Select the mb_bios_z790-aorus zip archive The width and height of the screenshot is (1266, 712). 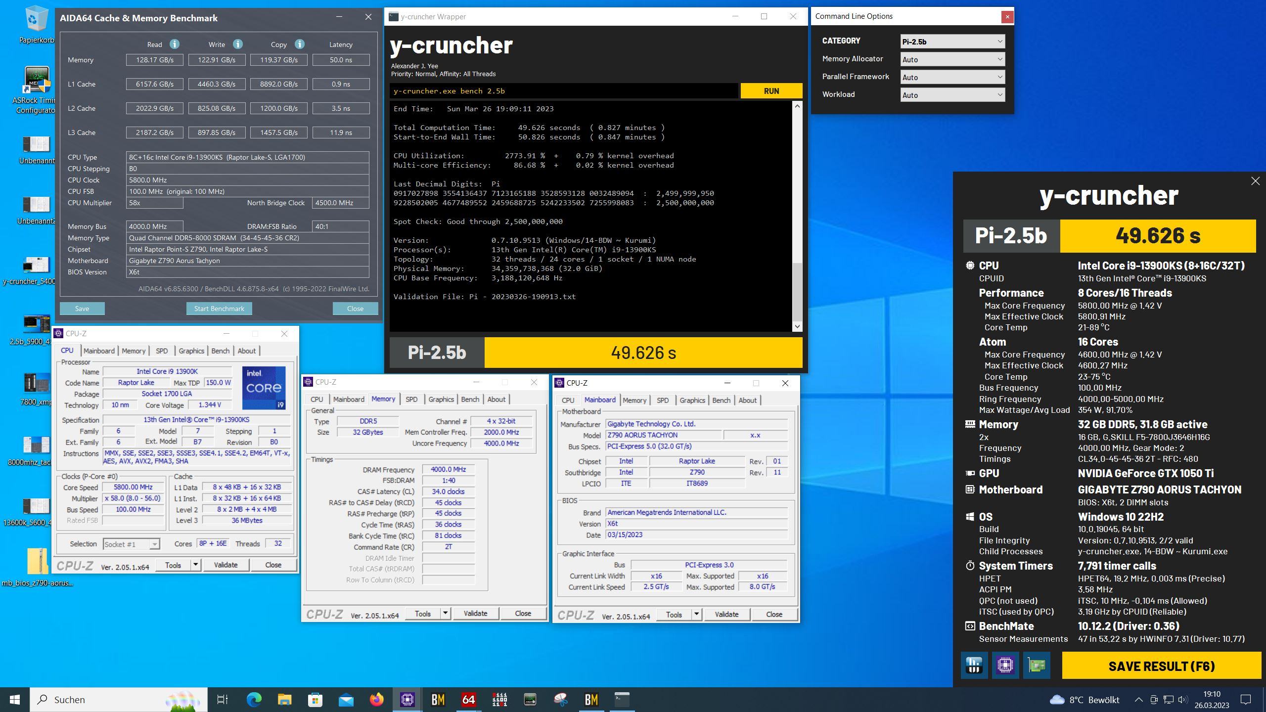(x=37, y=567)
